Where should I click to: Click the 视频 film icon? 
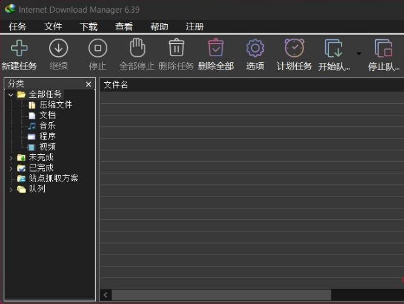[31, 147]
